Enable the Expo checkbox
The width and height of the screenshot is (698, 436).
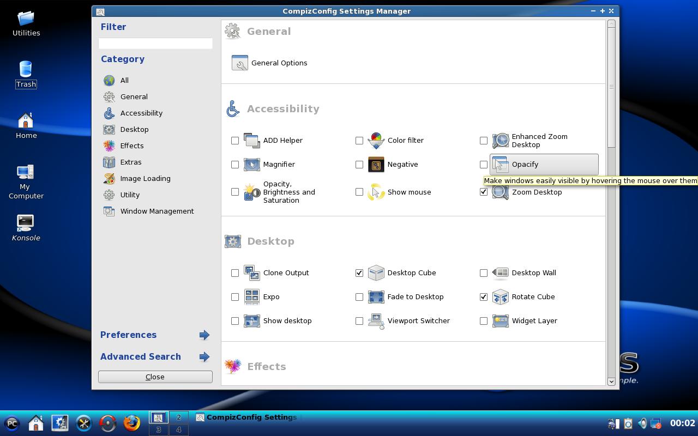(235, 297)
